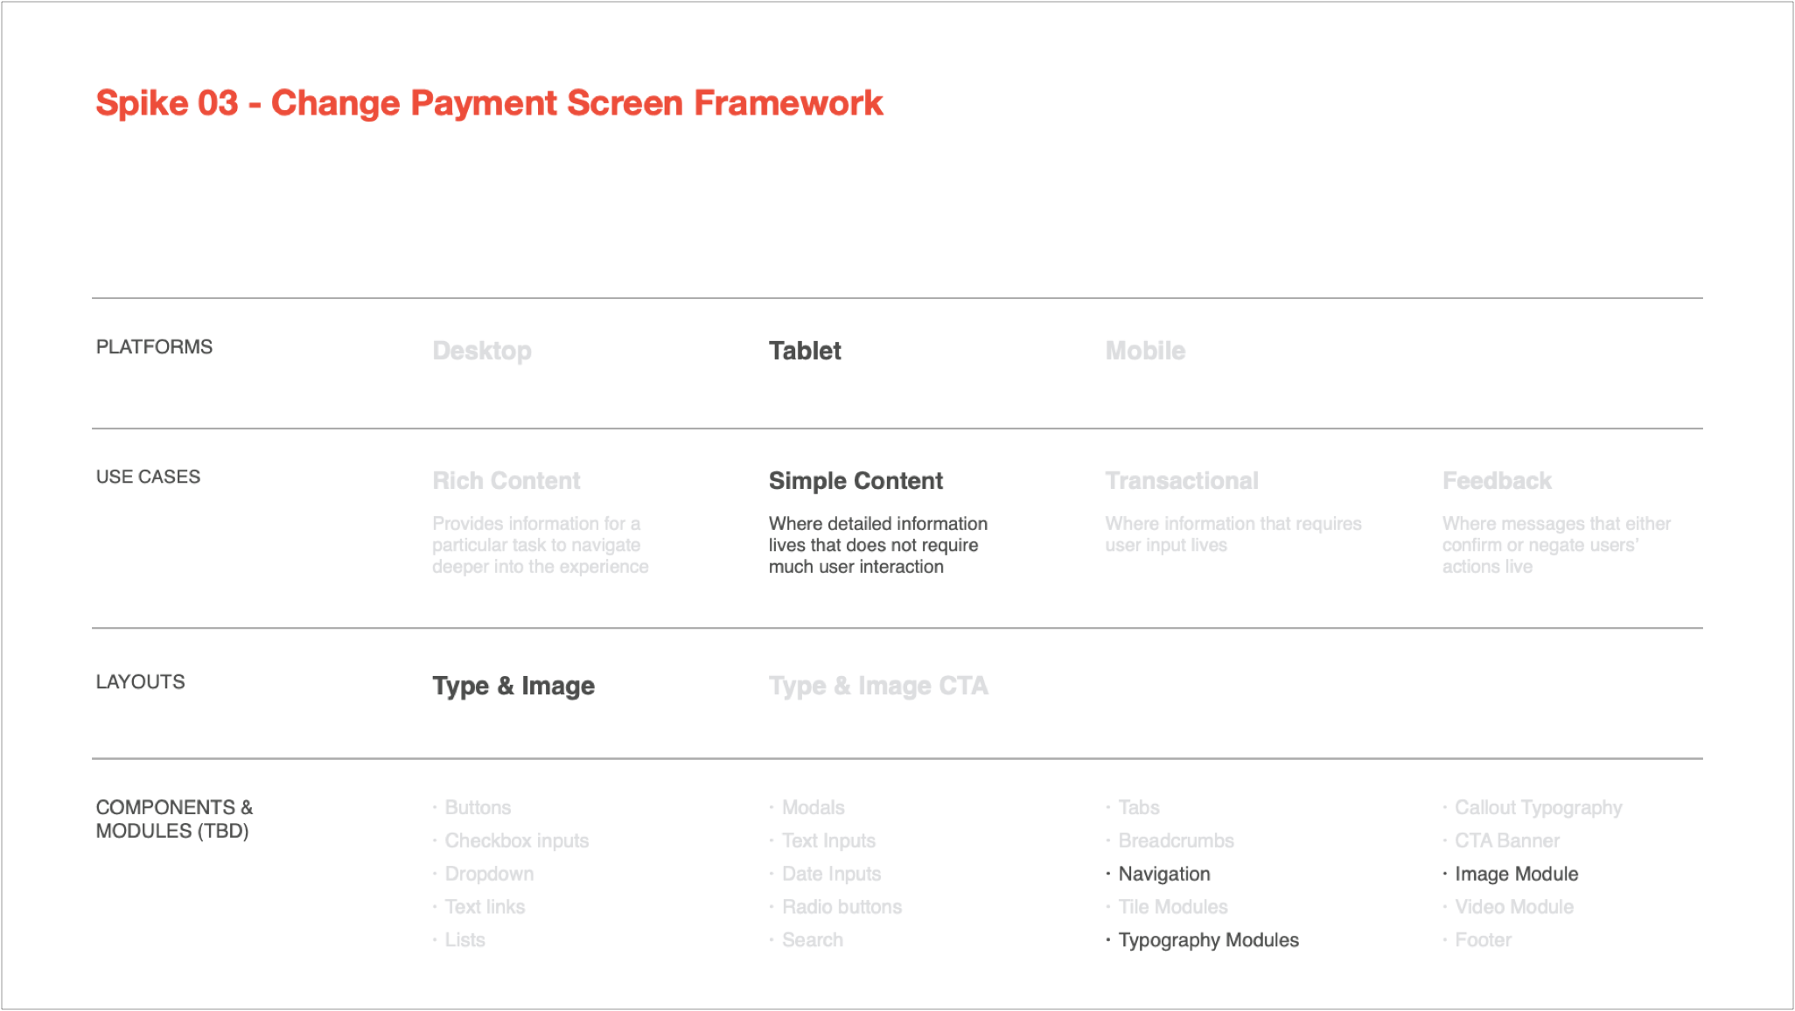Image resolution: width=1795 pixels, height=1011 pixels.
Task: Select the Type & Image CTA layout
Action: [877, 686]
